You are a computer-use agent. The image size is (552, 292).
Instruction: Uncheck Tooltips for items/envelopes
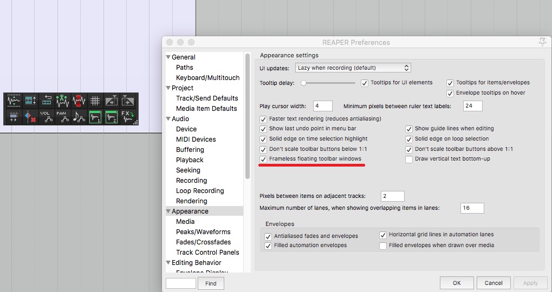pos(450,83)
